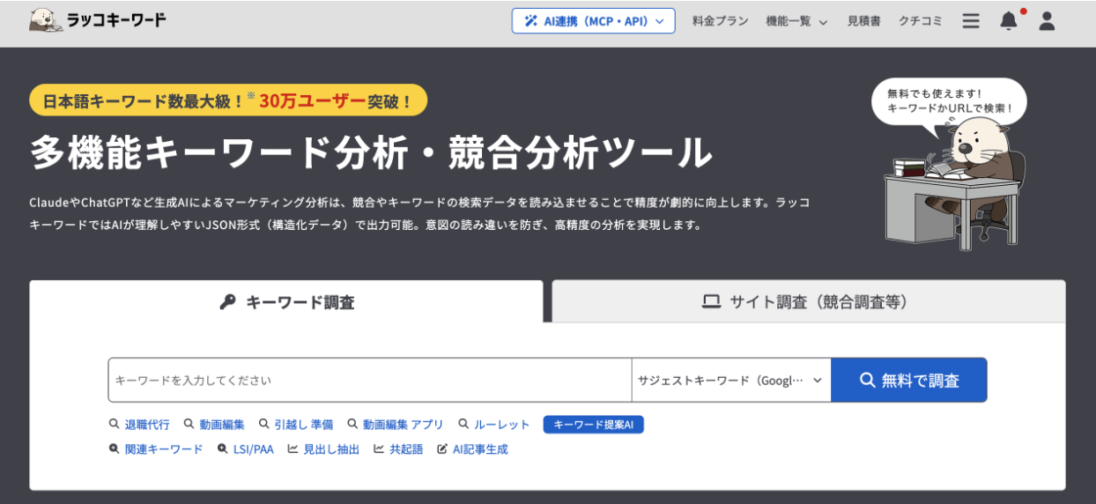The height and width of the screenshot is (504, 1096).
Task: Open the クチコミ menu item
Action: [x=920, y=21]
